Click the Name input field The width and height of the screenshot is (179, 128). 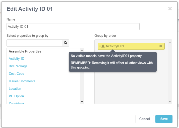coord(73,26)
